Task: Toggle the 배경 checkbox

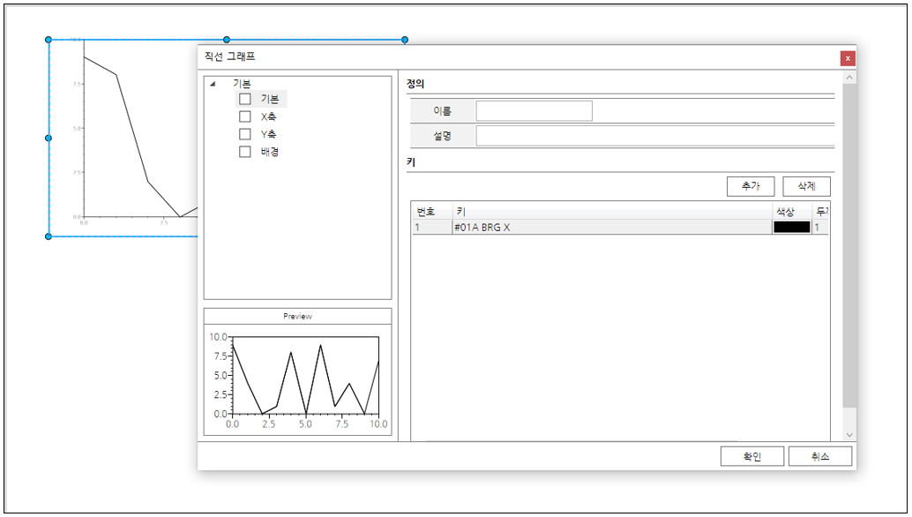Action: tap(245, 151)
